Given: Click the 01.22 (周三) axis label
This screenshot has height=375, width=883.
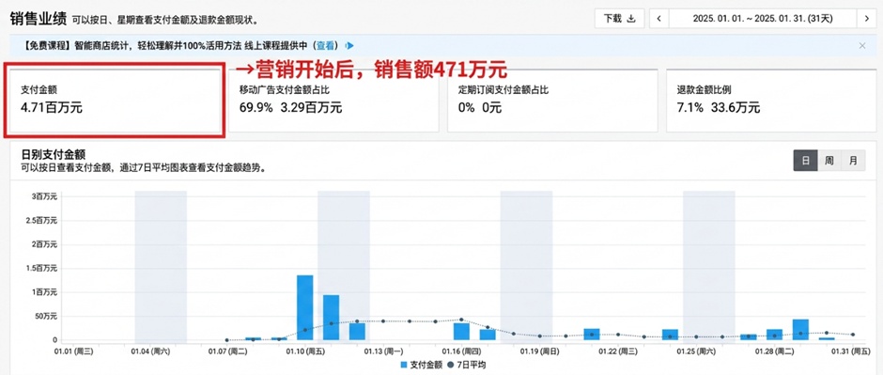Looking at the screenshot, I should [x=618, y=352].
